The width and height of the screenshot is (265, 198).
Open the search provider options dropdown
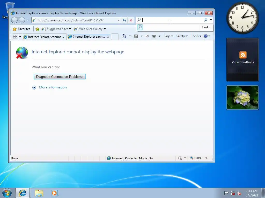(x=211, y=20)
